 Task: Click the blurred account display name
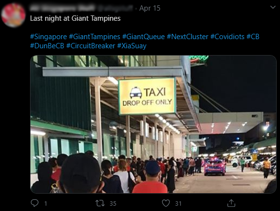pos(62,8)
